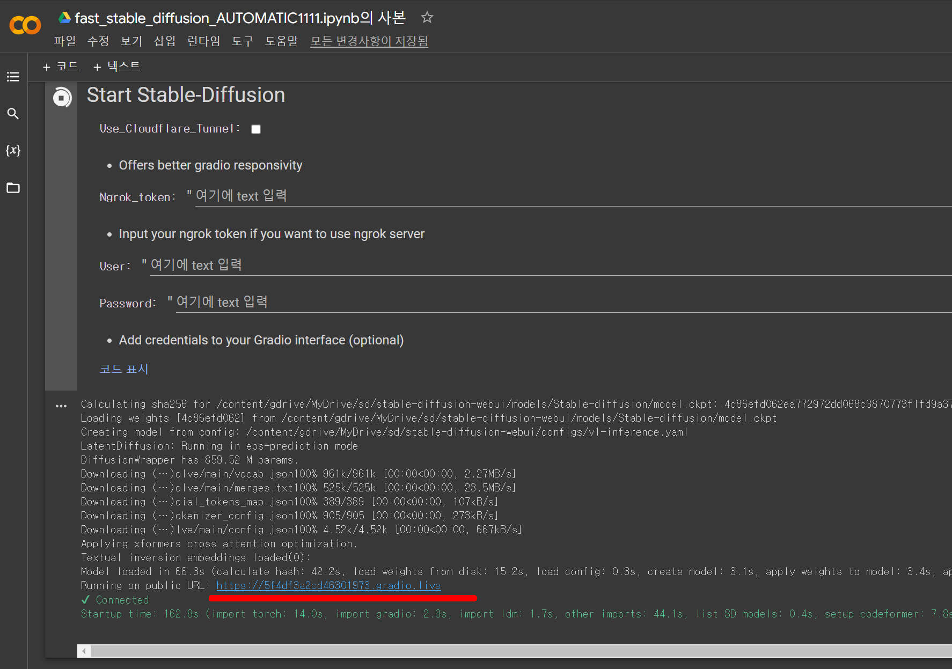The image size is (952, 669).
Task: Stop the running Start Stable-Diffusion cell
Action: [62, 98]
